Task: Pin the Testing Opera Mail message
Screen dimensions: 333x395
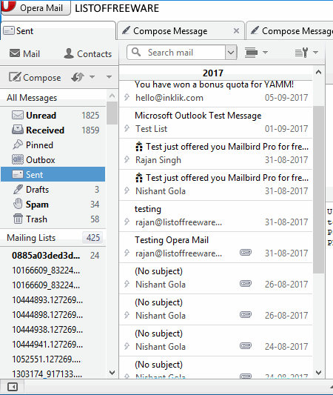Action: point(127,253)
